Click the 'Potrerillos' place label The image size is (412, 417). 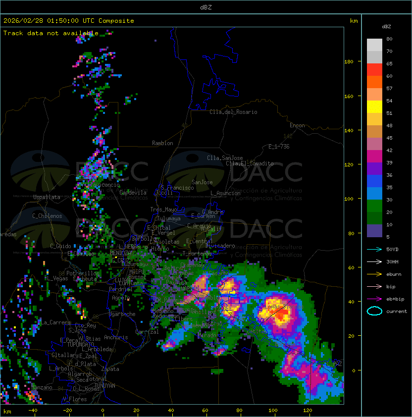pyautogui.click(x=83, y=273)
